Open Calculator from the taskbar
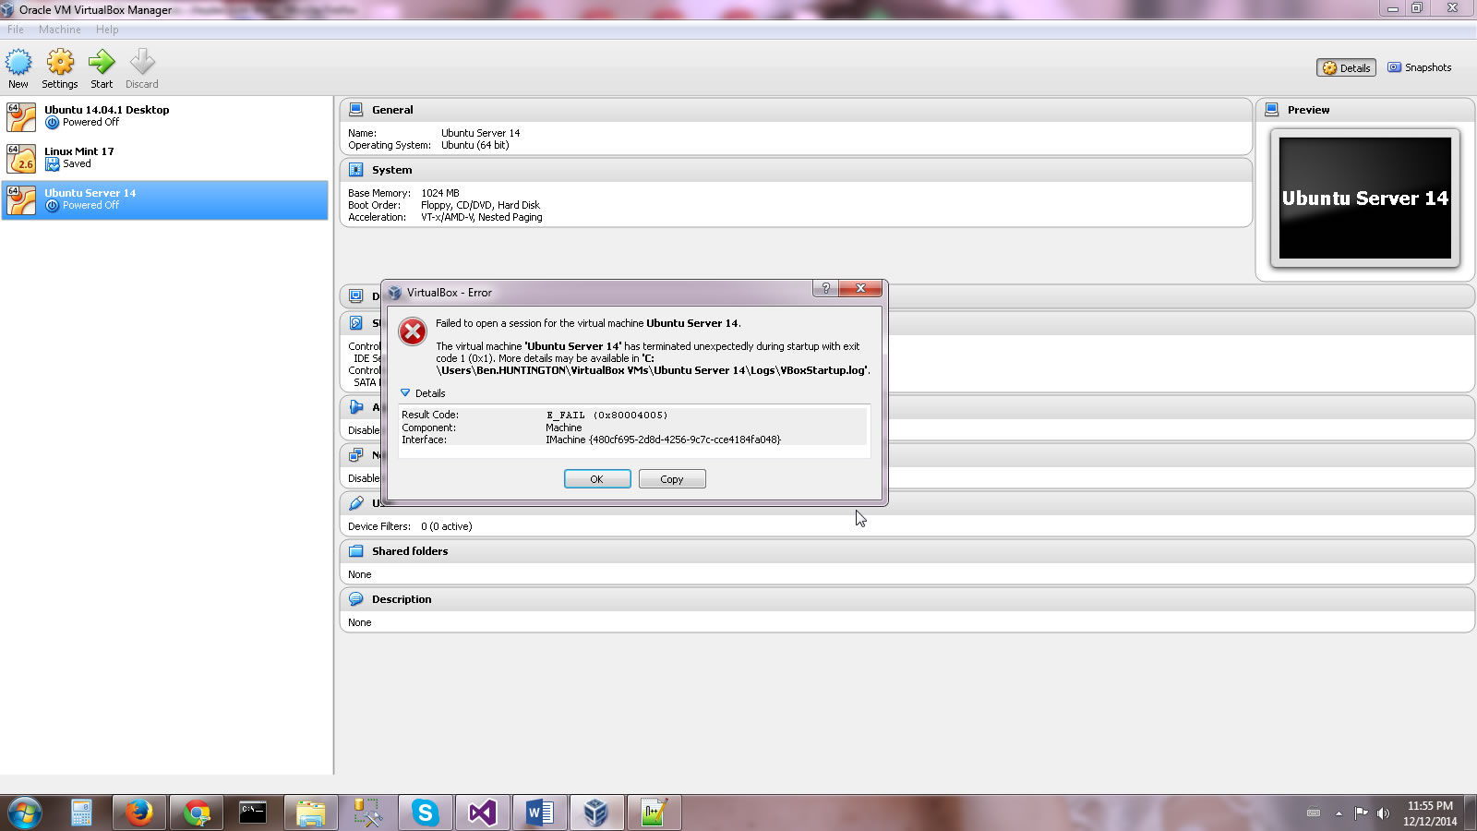 point(81,813)
